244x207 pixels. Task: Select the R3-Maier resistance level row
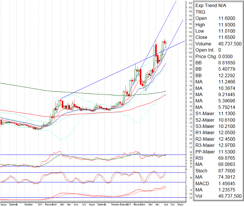[218, 145]
